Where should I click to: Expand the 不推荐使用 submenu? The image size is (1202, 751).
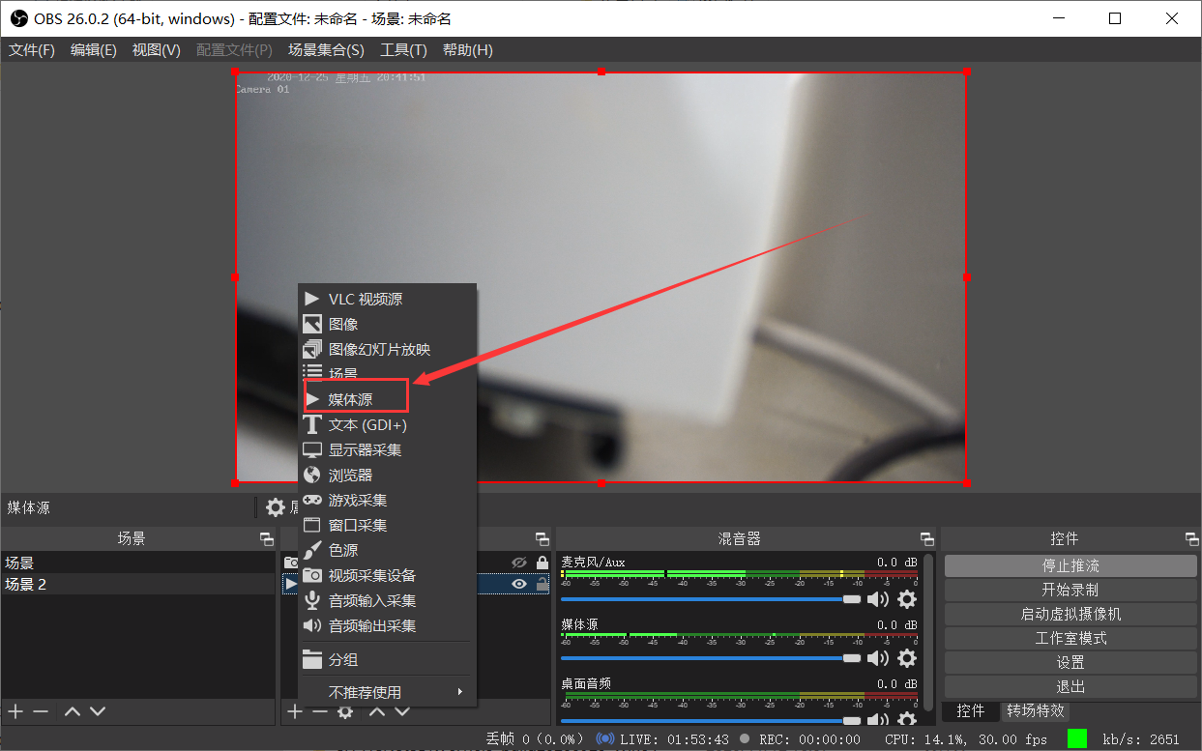click(388, 692)
